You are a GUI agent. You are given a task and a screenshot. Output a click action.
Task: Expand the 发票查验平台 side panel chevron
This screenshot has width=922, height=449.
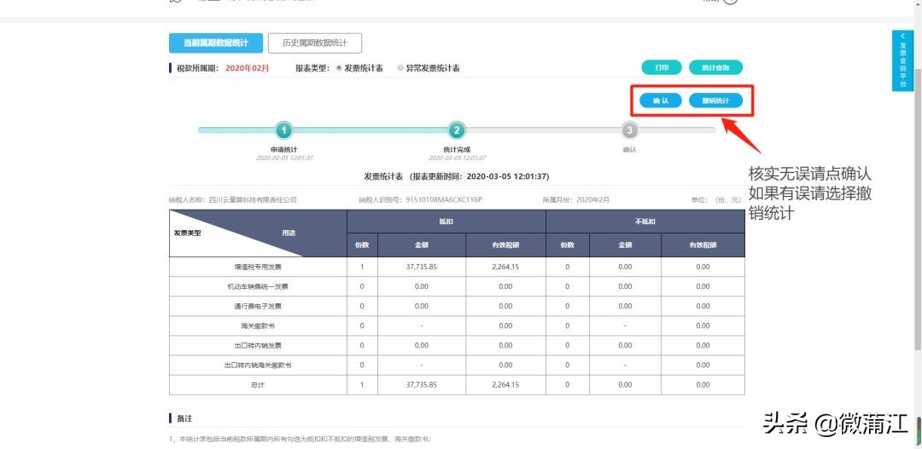click(902, 36)
